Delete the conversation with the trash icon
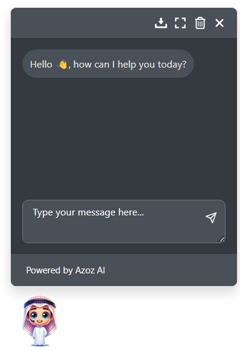Screen dimensions: 240x350 point(200,23)
